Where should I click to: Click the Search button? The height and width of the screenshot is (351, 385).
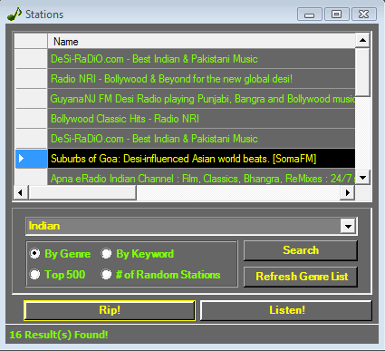tap(301, 250)
